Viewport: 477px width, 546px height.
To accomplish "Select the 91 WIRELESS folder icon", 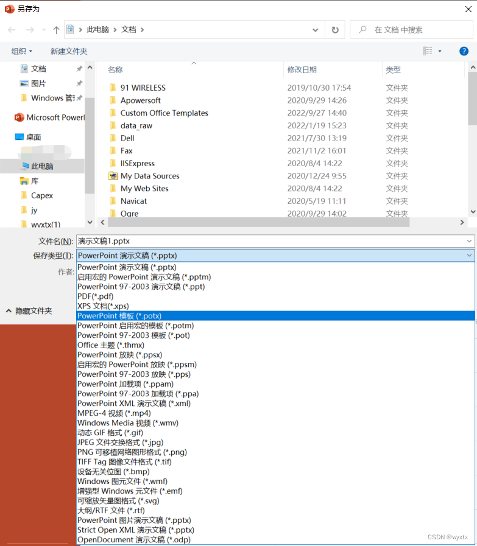I will [113, 88].
